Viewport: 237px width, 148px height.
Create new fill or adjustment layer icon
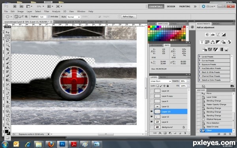click(x=170, y=133)
